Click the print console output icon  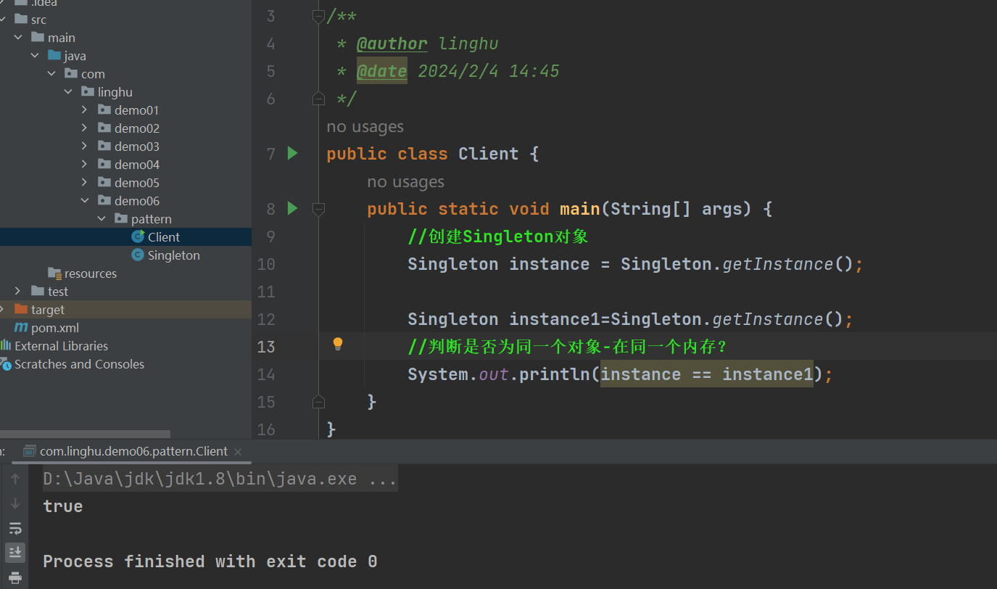pyautogui.click(x=15, y=578)
